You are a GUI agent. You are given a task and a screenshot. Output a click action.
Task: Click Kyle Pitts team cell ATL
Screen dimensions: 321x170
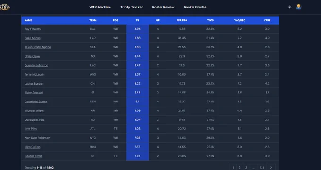click(93, 129)
